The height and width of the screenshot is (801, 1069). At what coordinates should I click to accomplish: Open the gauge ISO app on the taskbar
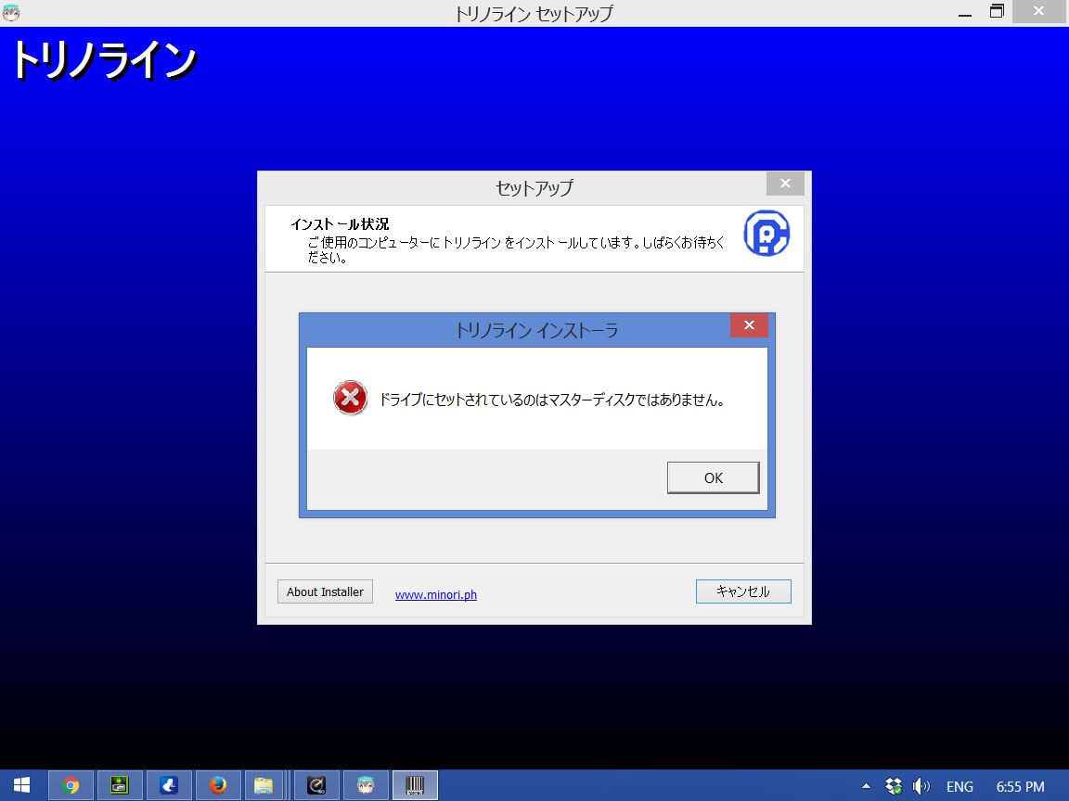[316, 785]
